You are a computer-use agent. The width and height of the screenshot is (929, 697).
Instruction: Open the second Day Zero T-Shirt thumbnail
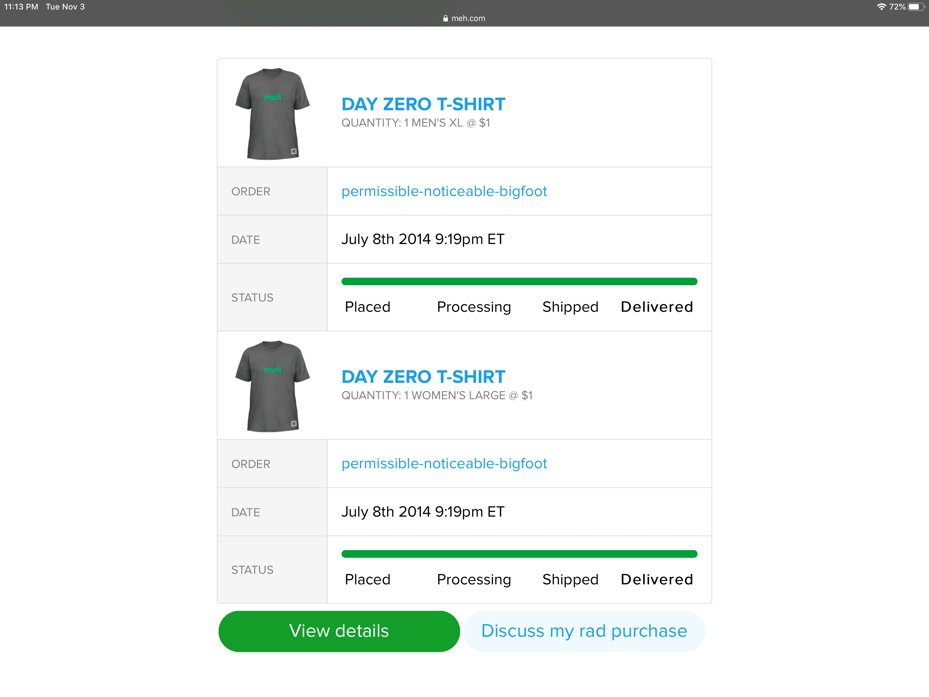[x=273, y=386]
